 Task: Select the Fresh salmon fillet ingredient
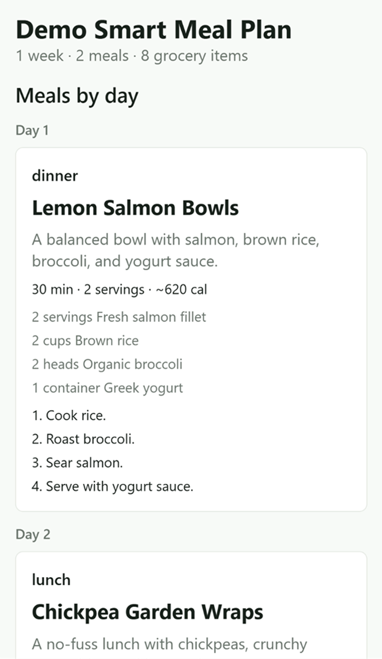click(119, 316)
